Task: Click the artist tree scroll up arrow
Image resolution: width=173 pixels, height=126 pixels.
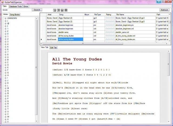Action: click(36, 19)
